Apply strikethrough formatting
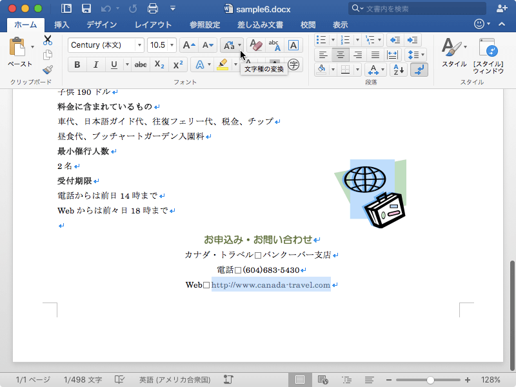The height and width of the screenshot is (387, 516). [x=141, y=64]
